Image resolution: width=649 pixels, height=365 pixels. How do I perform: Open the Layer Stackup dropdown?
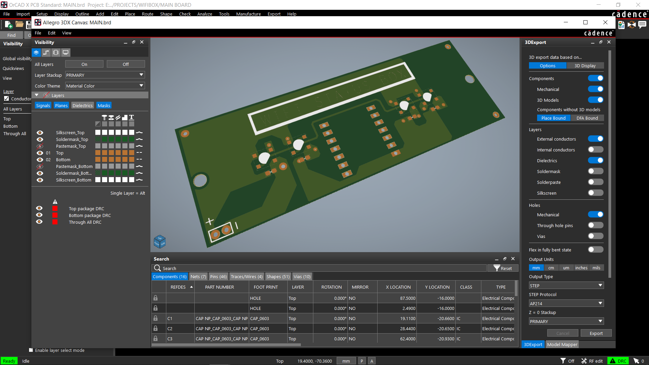coord(105,75)
